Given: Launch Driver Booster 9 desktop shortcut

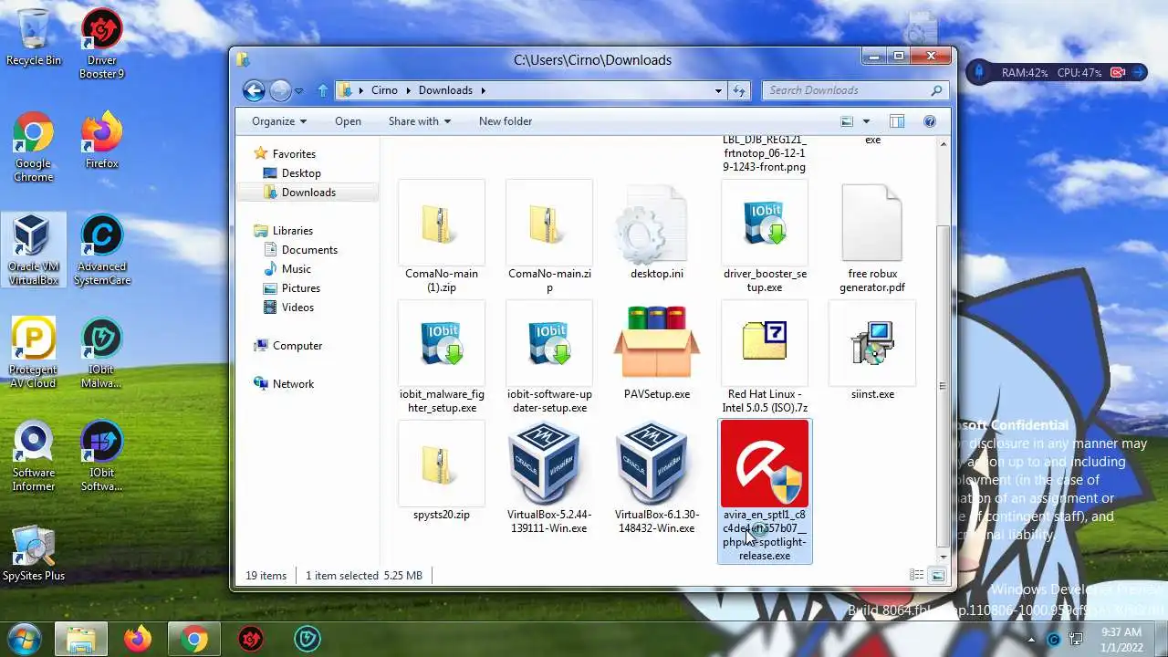Looking at the screenshot, I should (101, 43).
